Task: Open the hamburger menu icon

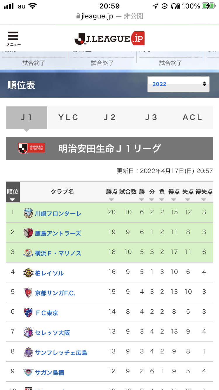Action: click(x=13, y=38)
